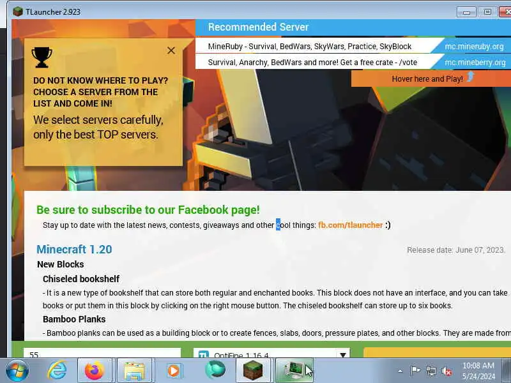This screenshot has width=511, height=383.
Task: Click the computer monitor app in taskbar
Action: click(294, 370)
